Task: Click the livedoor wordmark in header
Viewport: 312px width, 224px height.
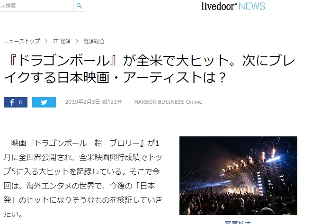Action: pyautogui.click(x=219, y=6)
